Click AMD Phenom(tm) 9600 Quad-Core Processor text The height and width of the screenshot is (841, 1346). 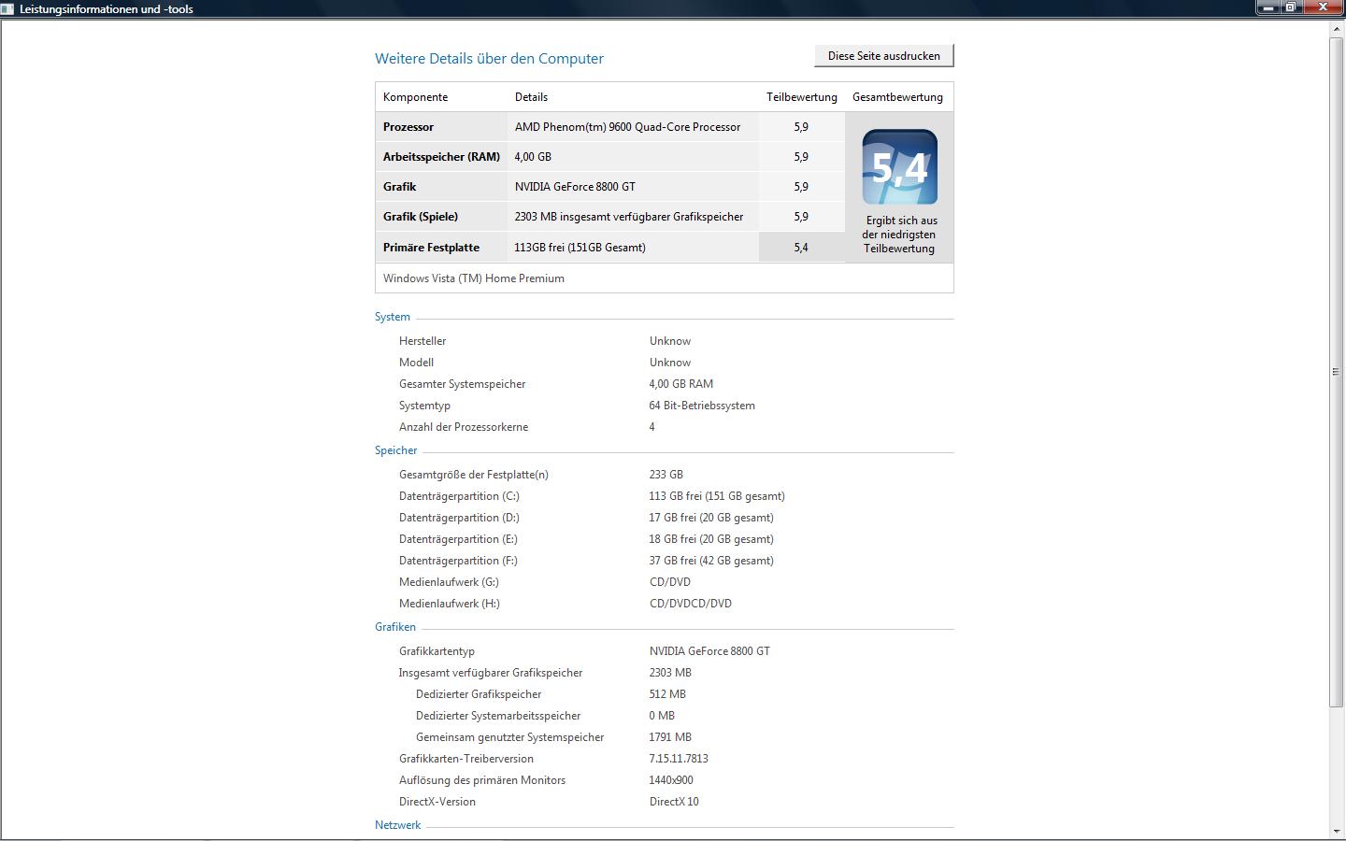627,127
